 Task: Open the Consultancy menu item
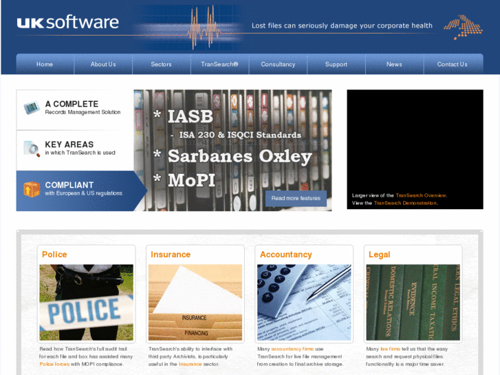tap(278, 64)
